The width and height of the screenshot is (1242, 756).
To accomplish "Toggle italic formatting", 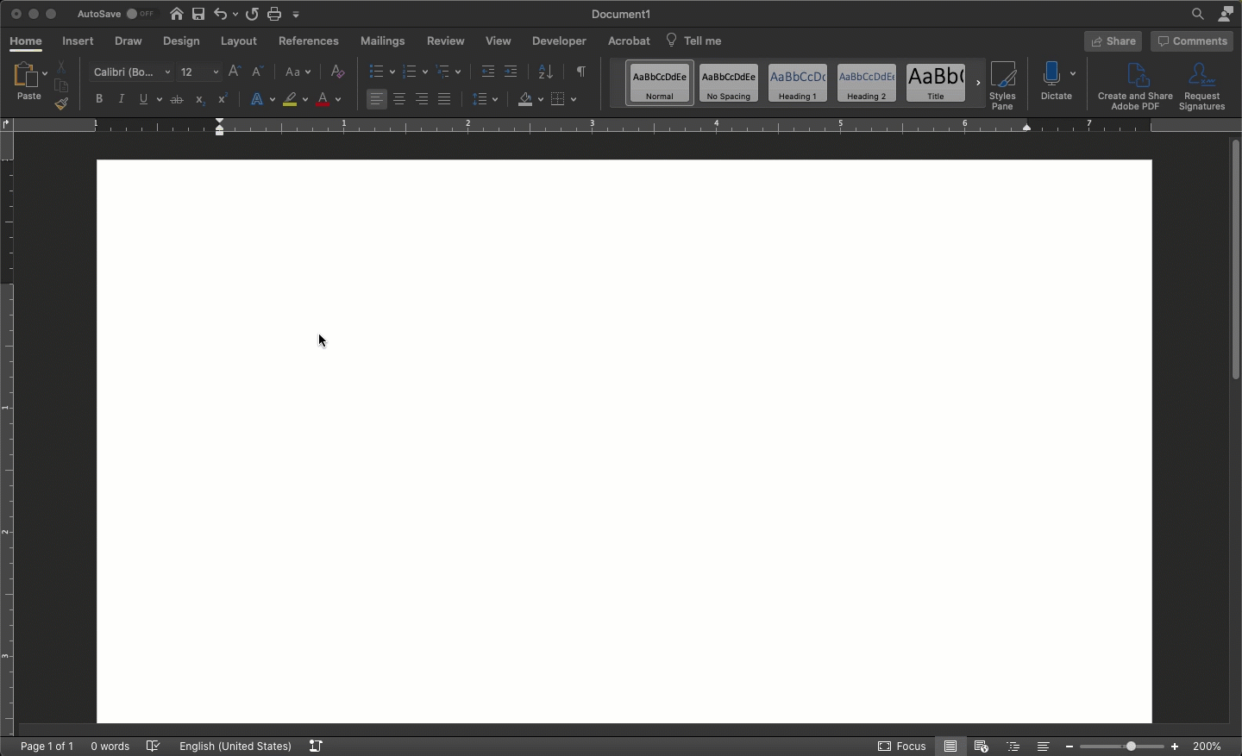I will pyautogui.click(x=121, y=98).
